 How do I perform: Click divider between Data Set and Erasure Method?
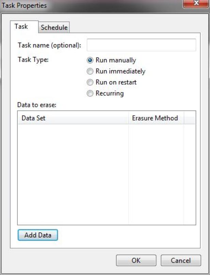pyautogui.click(x=129, y=118)
